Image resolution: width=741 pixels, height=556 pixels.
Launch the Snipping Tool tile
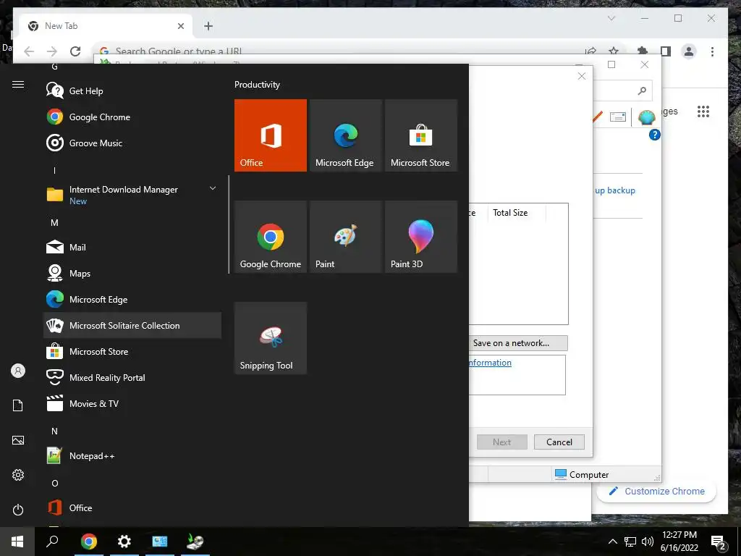271,338
